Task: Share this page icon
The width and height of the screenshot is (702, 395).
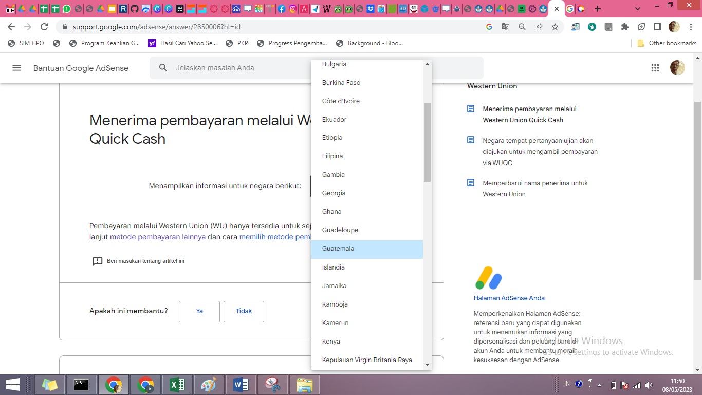Action: point(539,27)
